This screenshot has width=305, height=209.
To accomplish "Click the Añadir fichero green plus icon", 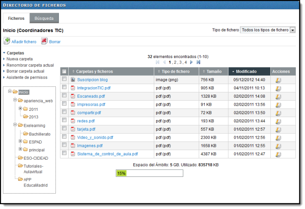I will pyautogui.click(x=7, y=41).
